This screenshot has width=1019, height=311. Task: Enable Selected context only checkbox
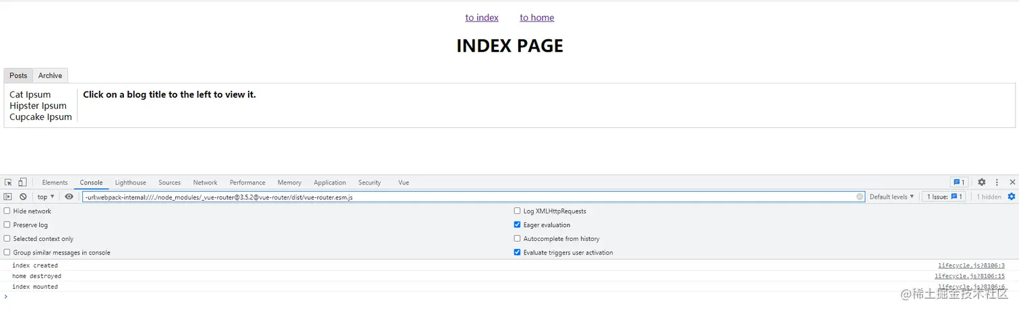point(7,238)
